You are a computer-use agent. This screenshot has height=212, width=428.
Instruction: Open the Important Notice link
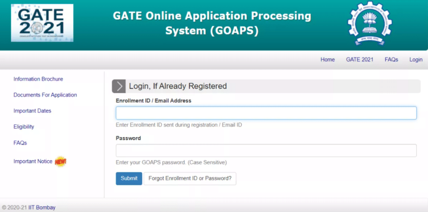click(33, 162)
